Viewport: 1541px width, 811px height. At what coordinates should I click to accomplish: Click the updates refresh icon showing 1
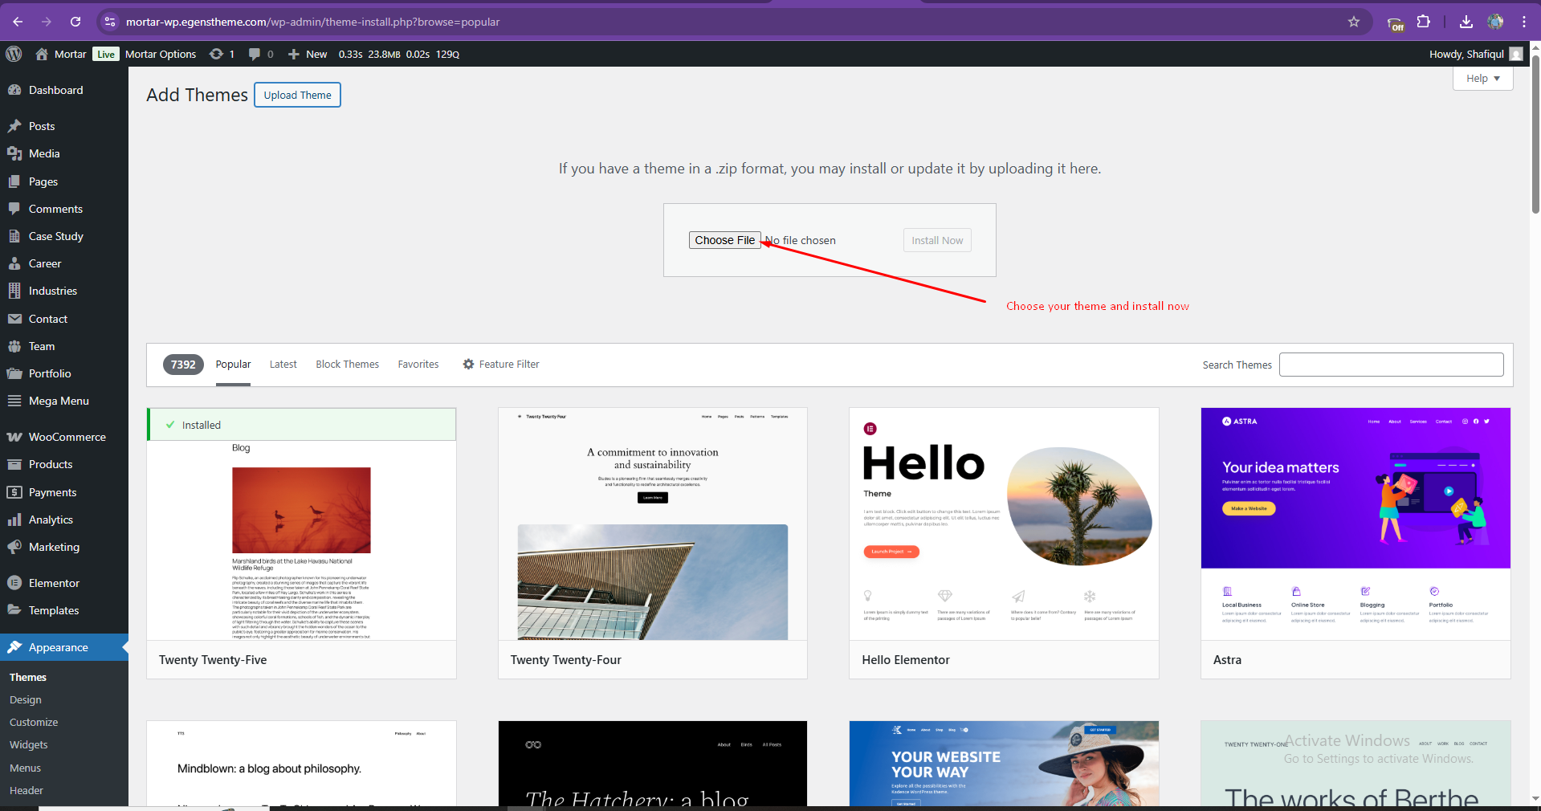216,54
